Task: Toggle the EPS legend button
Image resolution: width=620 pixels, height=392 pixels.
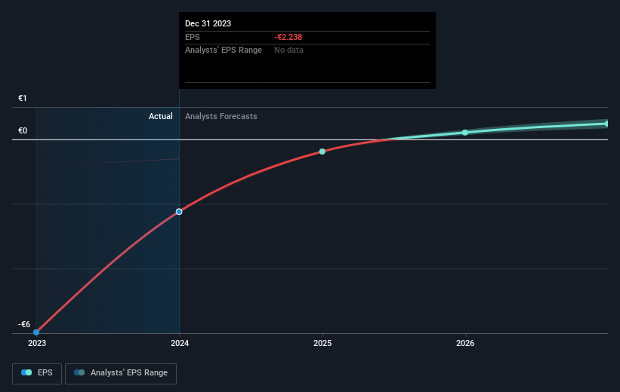Action: [x=37, y=373]
